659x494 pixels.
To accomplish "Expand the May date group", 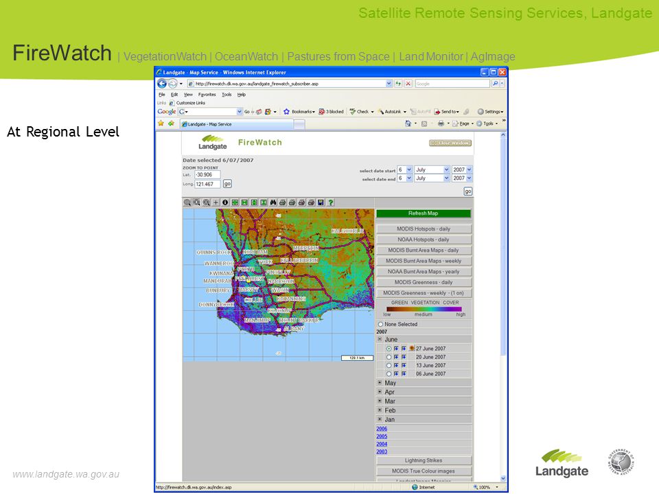I will pos(380,383).
